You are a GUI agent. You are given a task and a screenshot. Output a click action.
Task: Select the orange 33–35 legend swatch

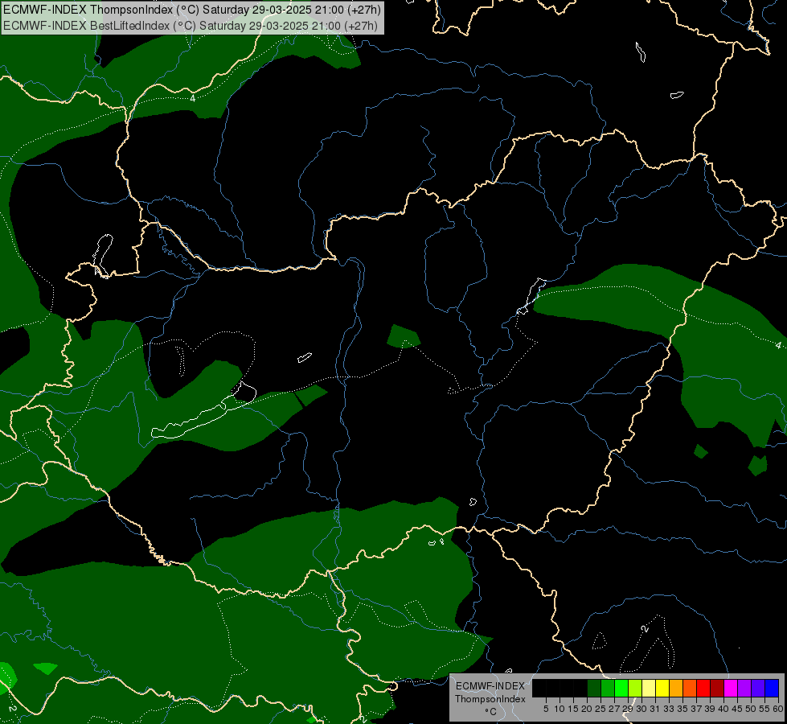(676, 688)
